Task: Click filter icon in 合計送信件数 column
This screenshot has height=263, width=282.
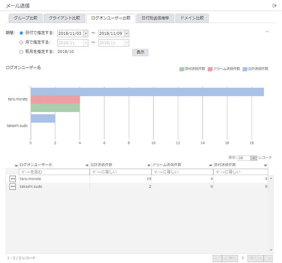Action: tap(93, 172)
